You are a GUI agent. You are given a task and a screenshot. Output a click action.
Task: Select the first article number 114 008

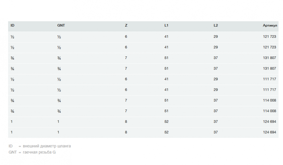click(269, 100)
